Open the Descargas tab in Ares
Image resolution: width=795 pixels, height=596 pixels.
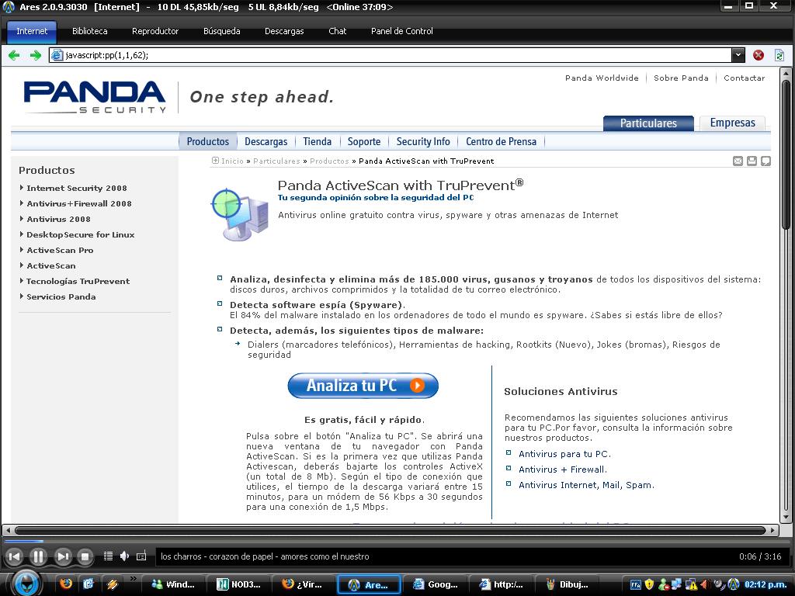tap(284, 31)
